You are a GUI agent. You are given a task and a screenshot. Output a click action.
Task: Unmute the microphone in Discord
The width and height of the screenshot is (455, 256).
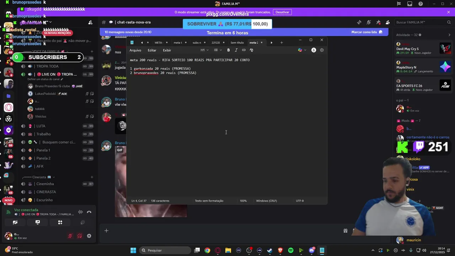point(70,236)
